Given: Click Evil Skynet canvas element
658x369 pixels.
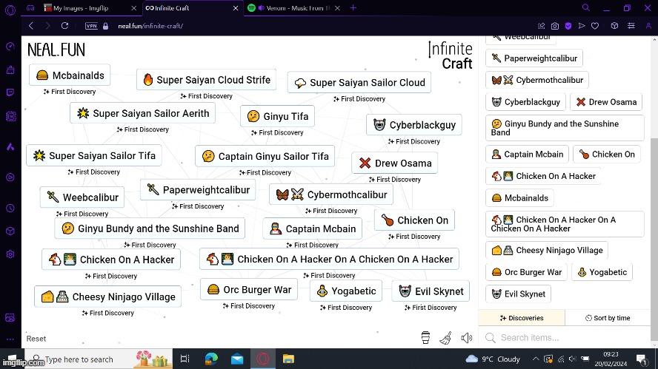Looking at the screenshot, I should (431, 291).
